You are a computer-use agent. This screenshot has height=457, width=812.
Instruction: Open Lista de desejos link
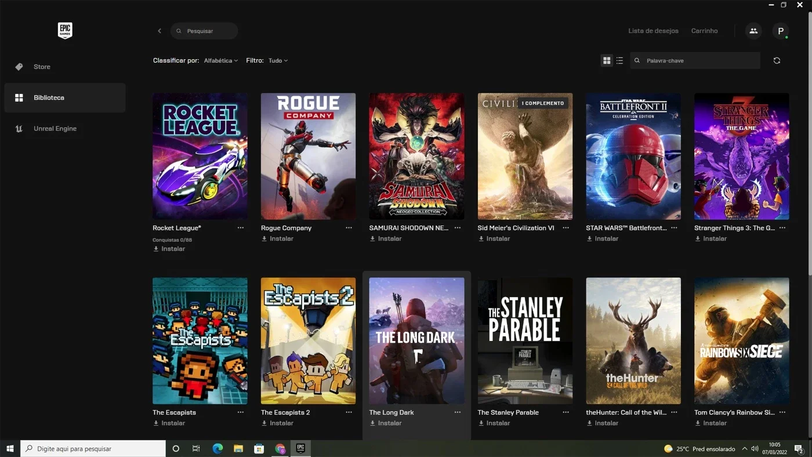[x=653, y=31]
